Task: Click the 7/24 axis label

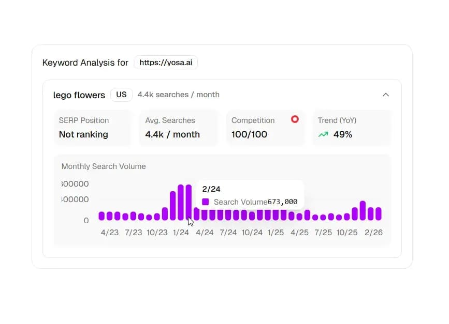Action: coord(228,233)
